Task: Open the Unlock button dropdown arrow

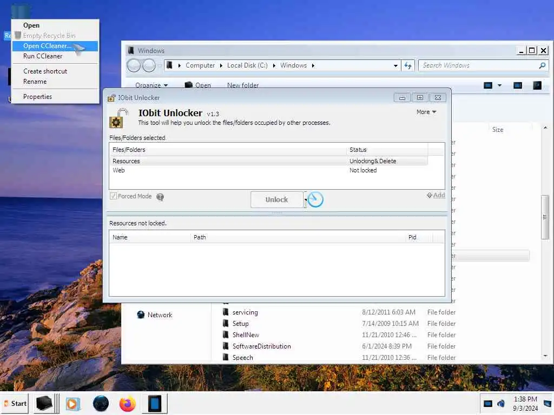Action: [x=305, y=200]
